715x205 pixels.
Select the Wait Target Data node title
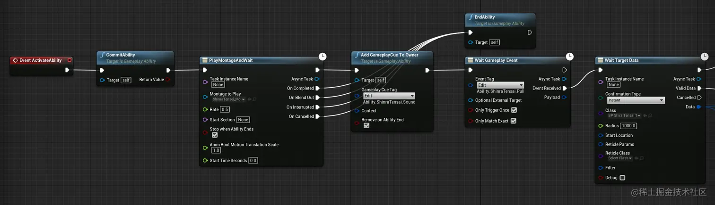click(x=622, y=60)
